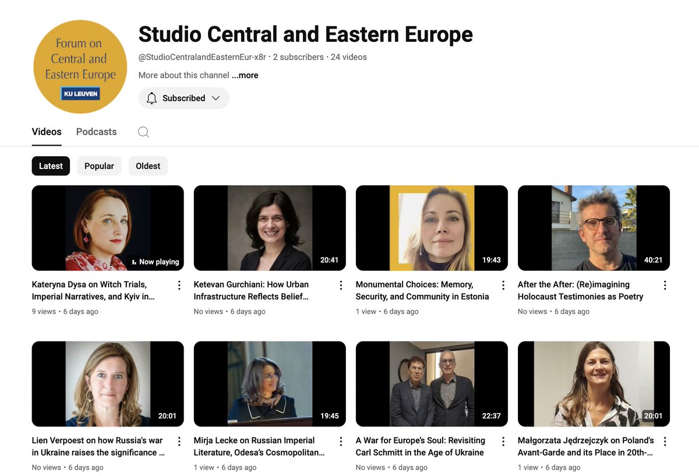Click More about this channel text
The height and width of the screenshot is (476, 699).
(x=183, y=75)
